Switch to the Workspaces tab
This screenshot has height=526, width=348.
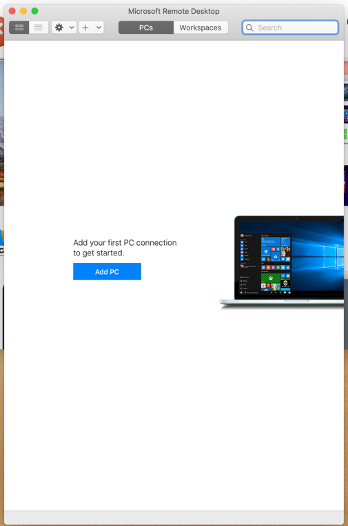point(201,28)
